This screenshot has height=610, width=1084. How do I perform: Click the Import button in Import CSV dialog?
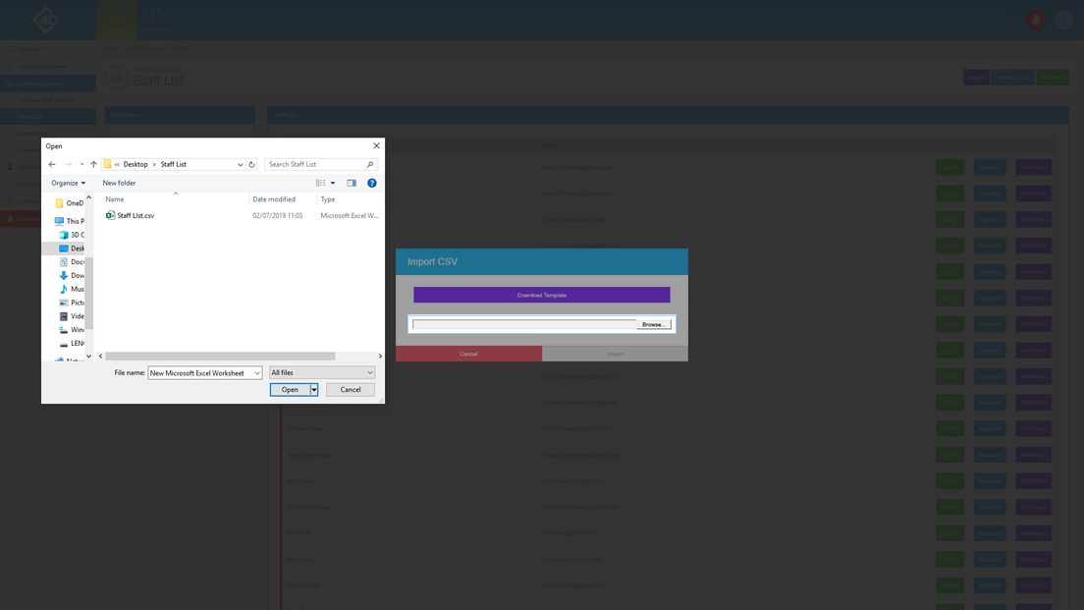point(616,354)
